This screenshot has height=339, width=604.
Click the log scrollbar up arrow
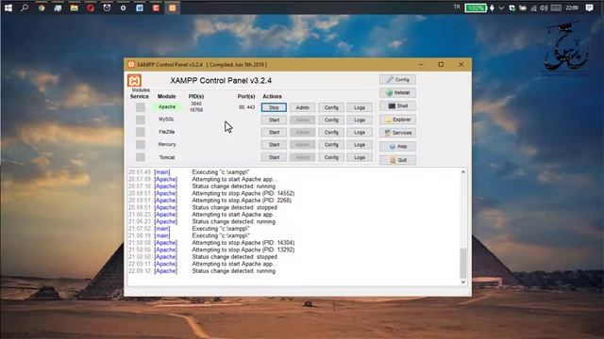pos(463,172)
